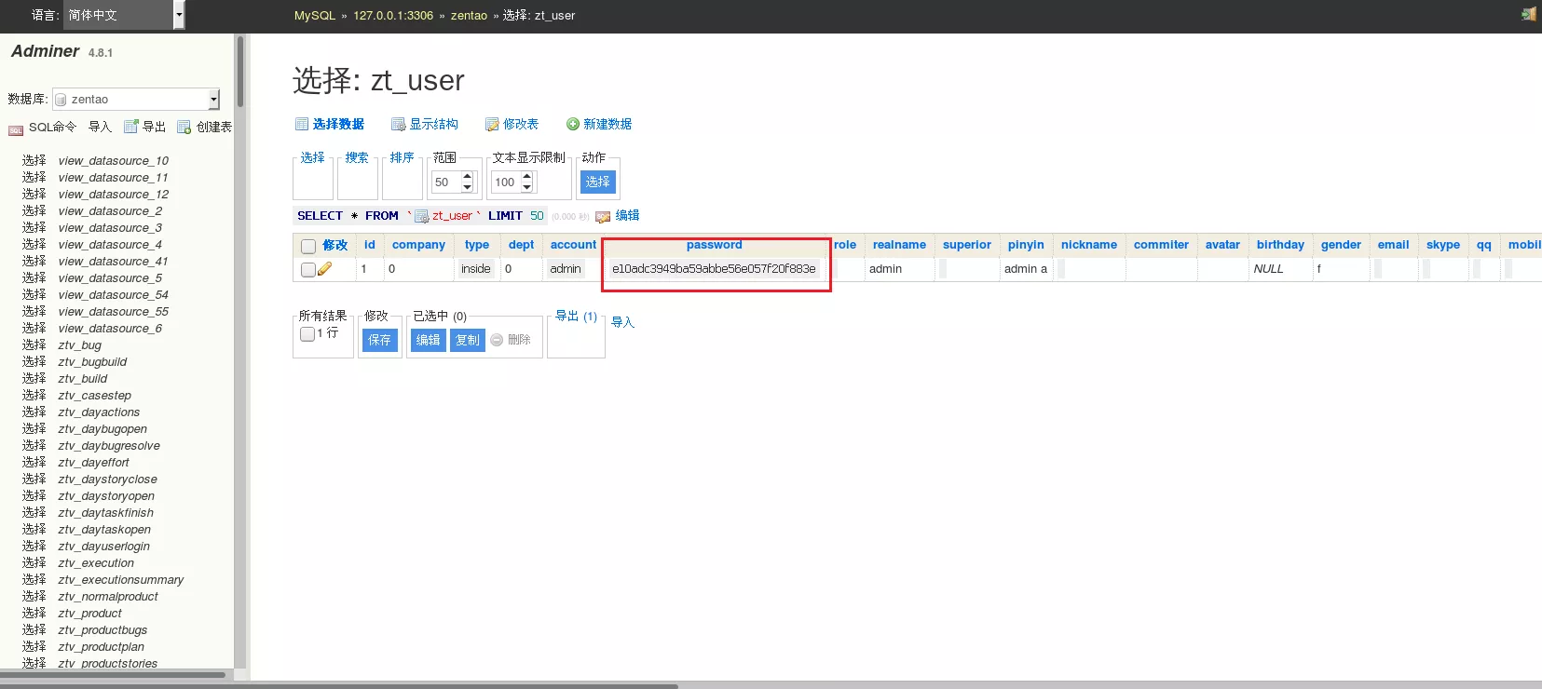
Task: Click the pencil edit icon in admin row
Action: (324, 269)
